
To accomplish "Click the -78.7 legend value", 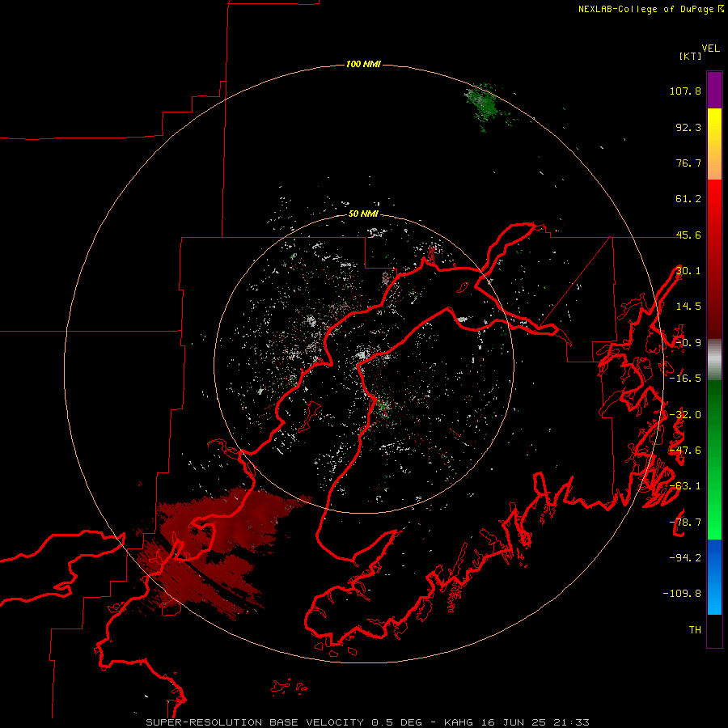I will click(x=685, y=523).
